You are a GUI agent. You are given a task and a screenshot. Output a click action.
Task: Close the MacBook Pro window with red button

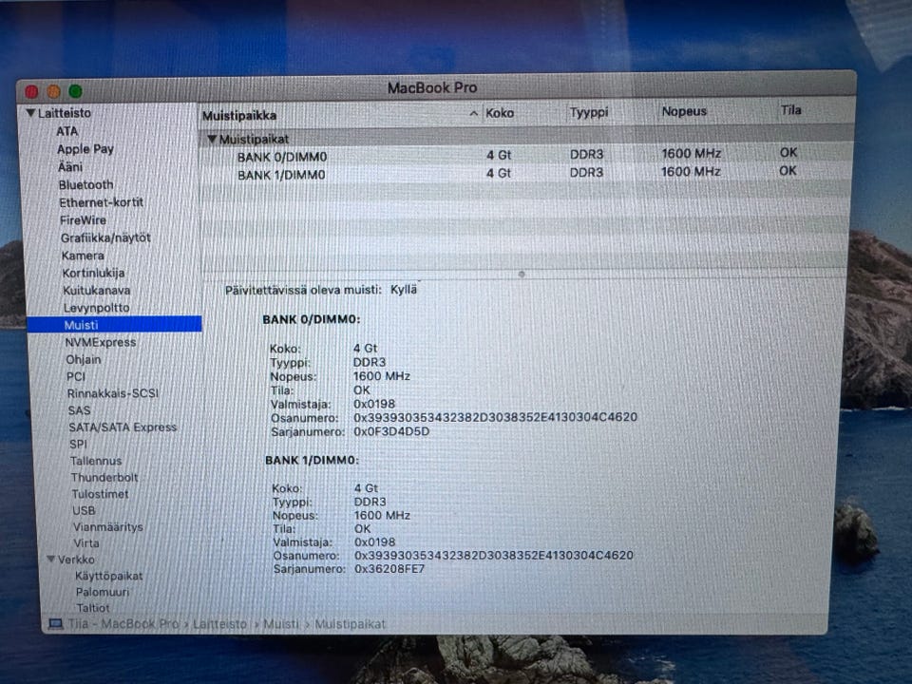click(x=31, y=91)
